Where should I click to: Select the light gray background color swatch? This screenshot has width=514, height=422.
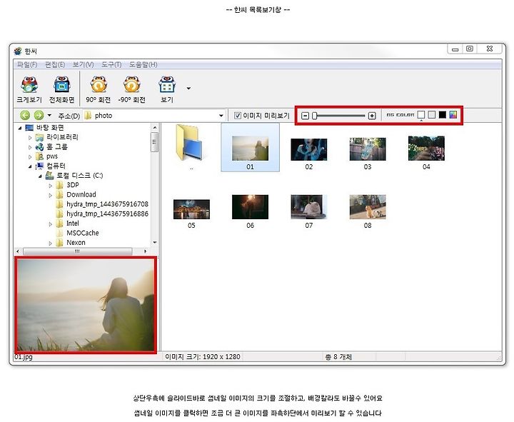click(432, 114)
